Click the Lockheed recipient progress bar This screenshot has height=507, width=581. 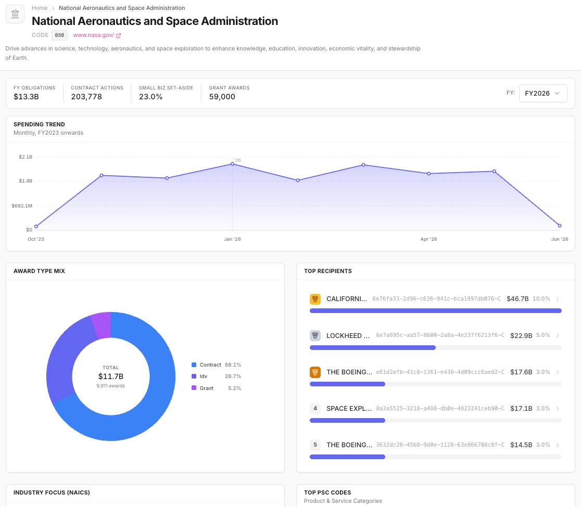[435, 347]
